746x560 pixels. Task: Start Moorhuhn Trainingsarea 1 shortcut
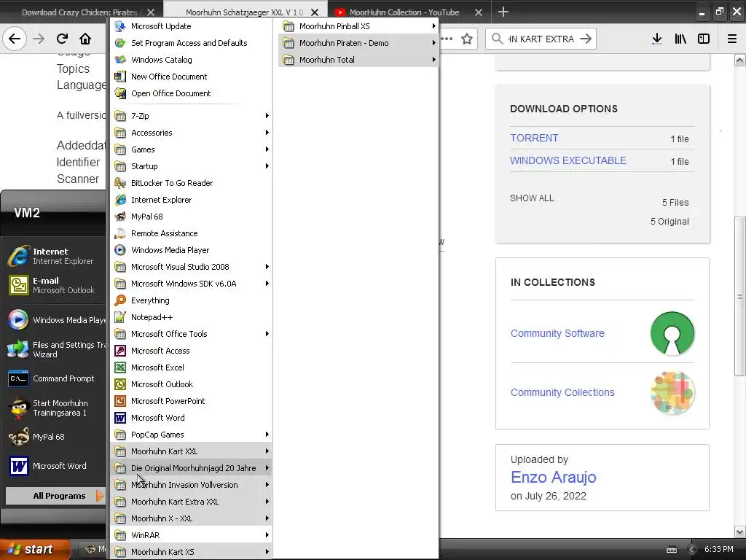56,408
